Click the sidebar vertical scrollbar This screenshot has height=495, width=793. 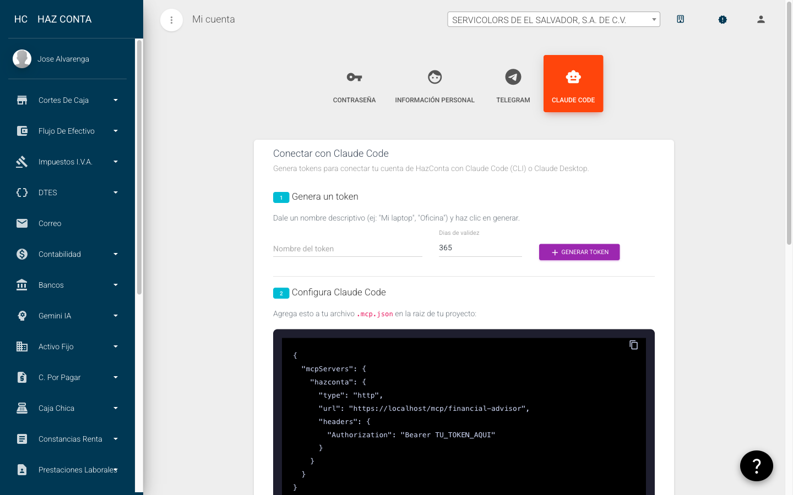click(139, 168)
